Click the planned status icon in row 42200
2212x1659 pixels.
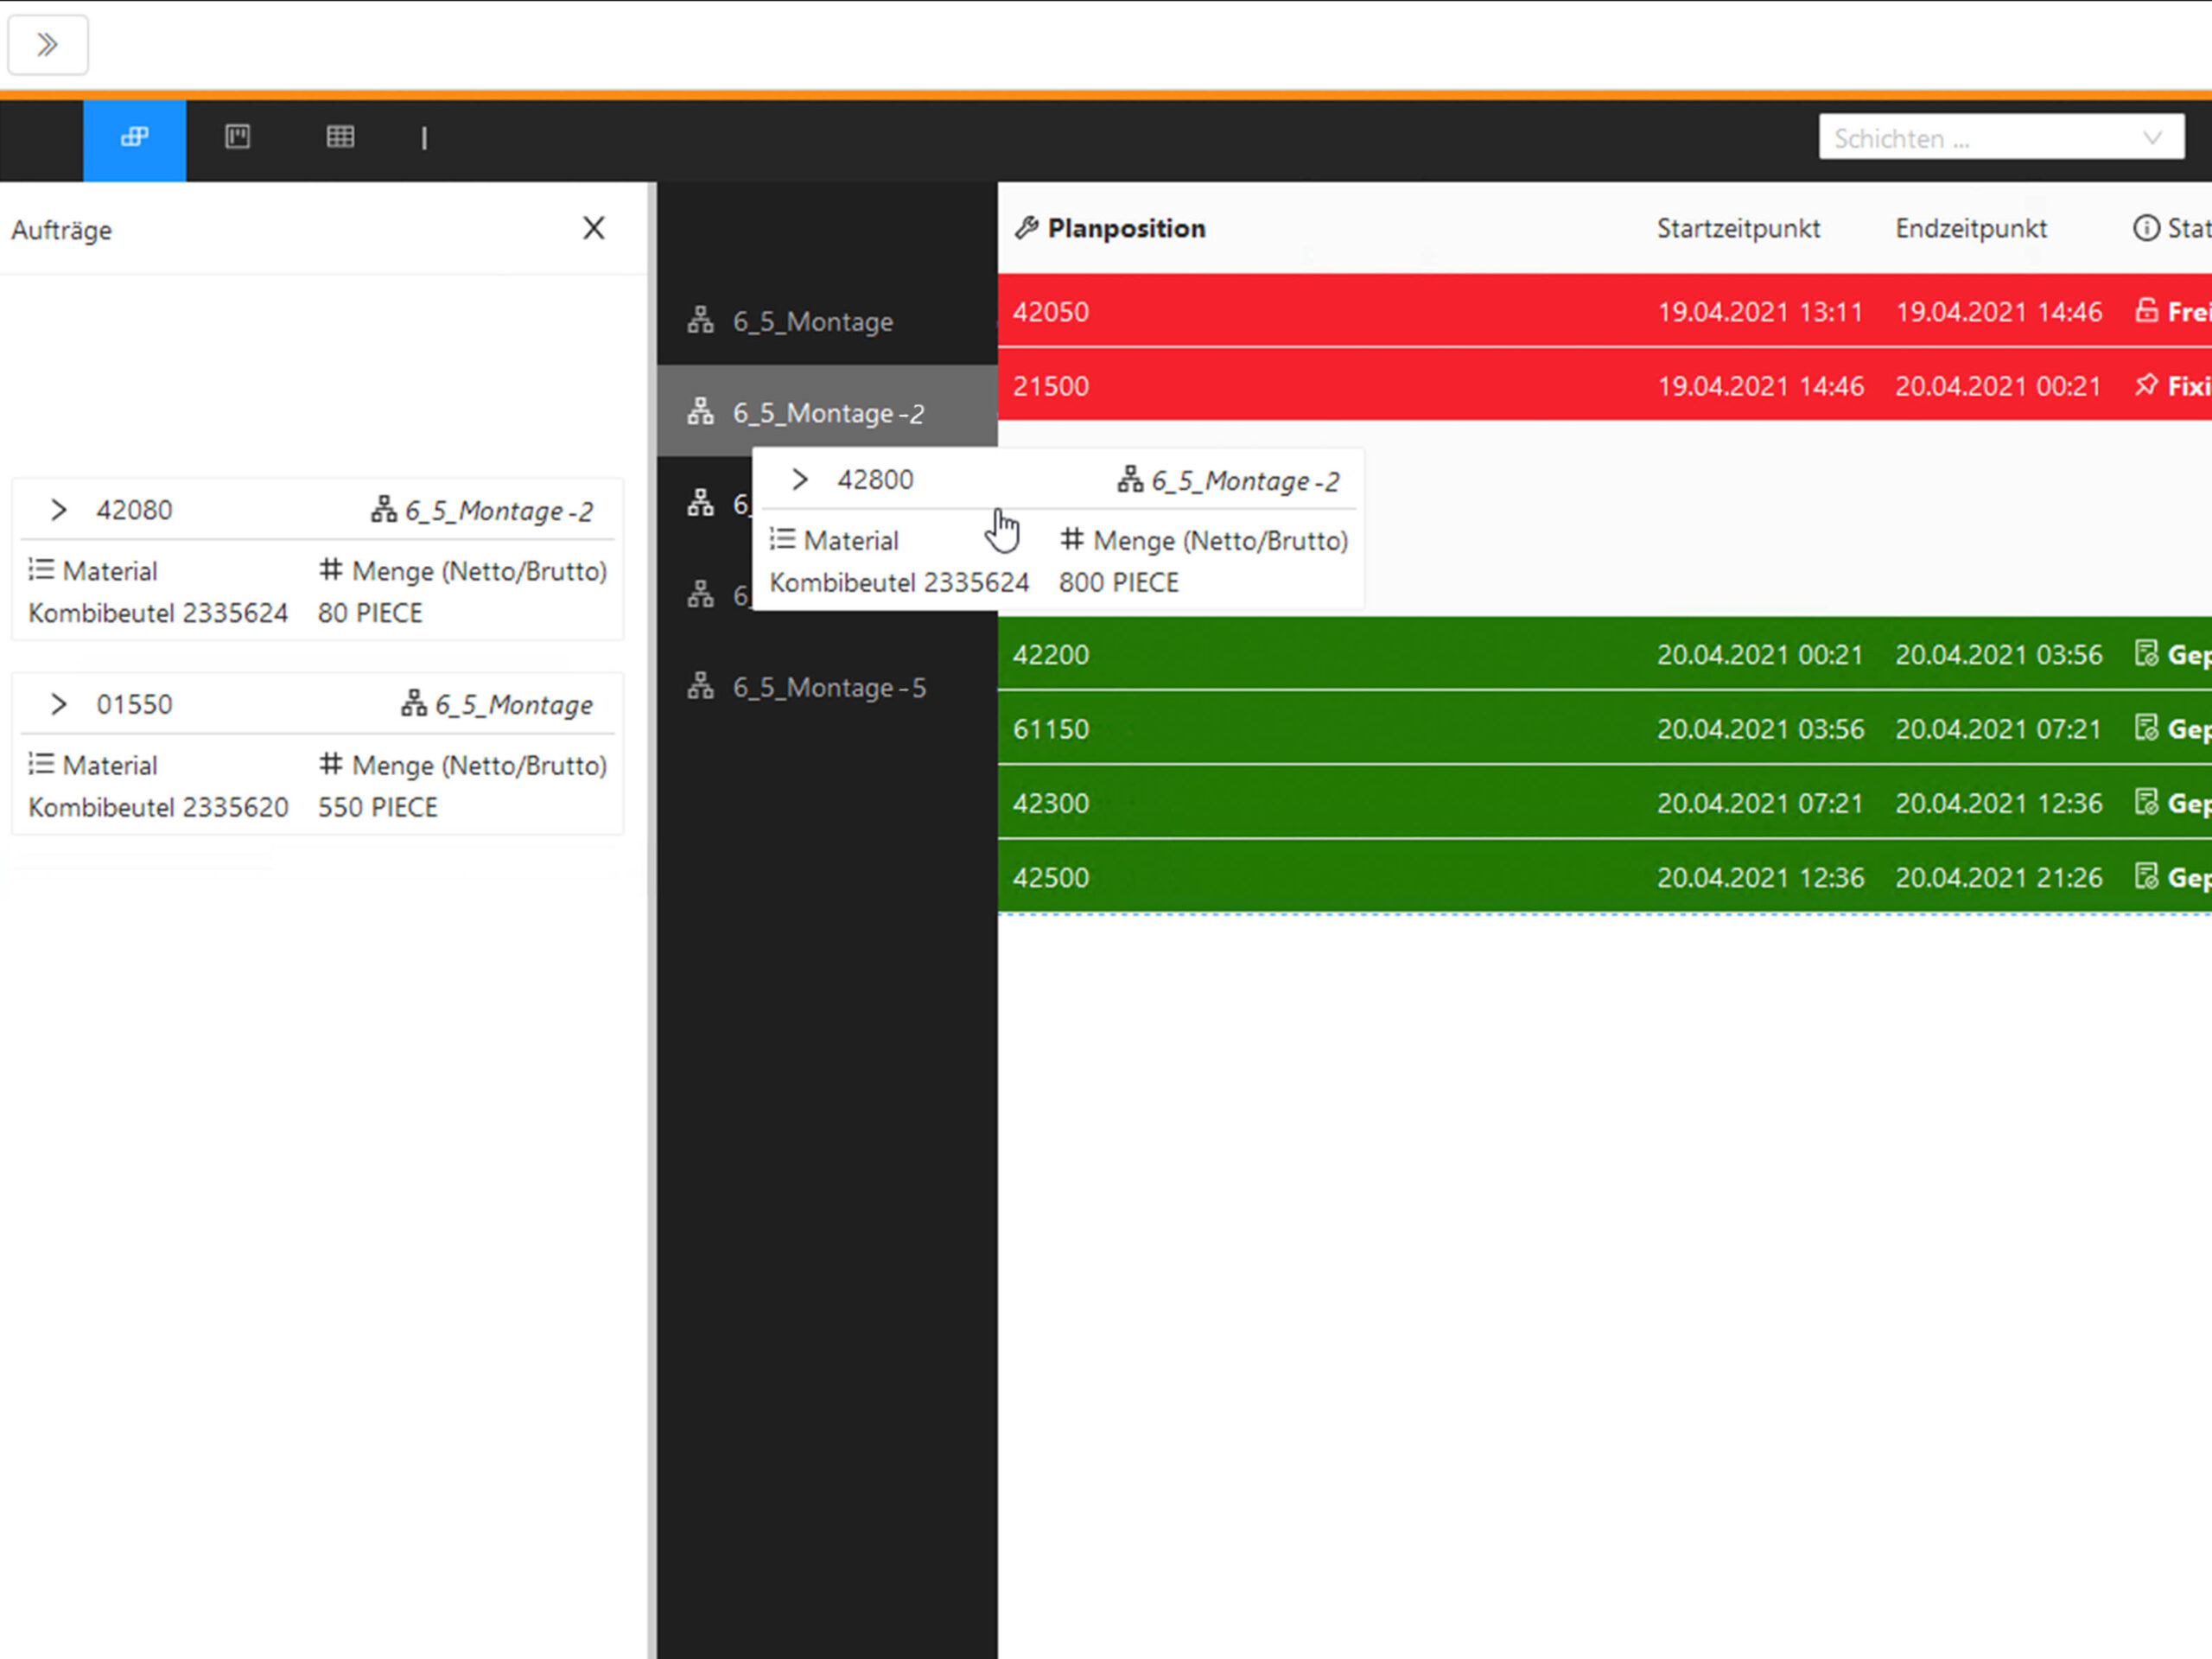point(2146,654)
